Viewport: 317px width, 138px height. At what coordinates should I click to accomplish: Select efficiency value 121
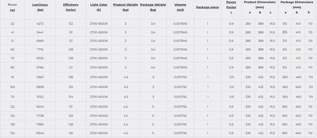click(70, 67)
